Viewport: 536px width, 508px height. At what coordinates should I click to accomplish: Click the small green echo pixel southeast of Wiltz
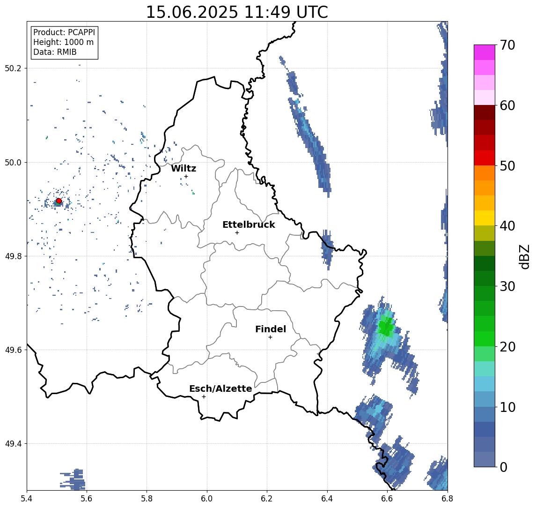pos(193,194)
